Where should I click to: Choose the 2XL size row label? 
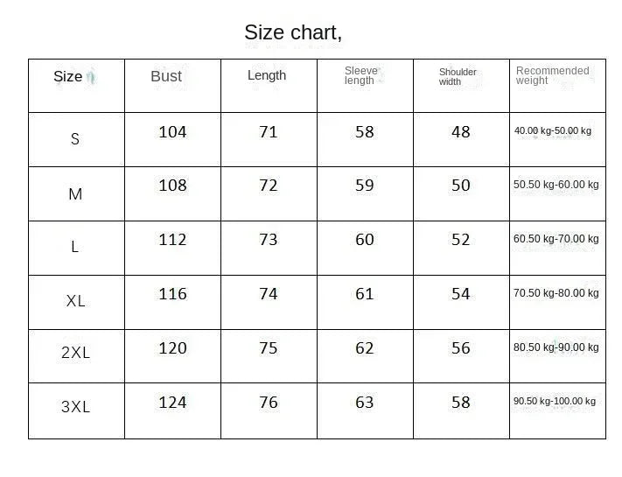click(x=76, y=354)
